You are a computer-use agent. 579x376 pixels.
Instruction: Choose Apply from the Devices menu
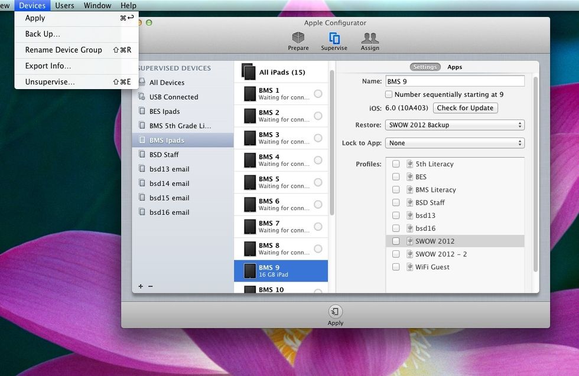(76, 18)
